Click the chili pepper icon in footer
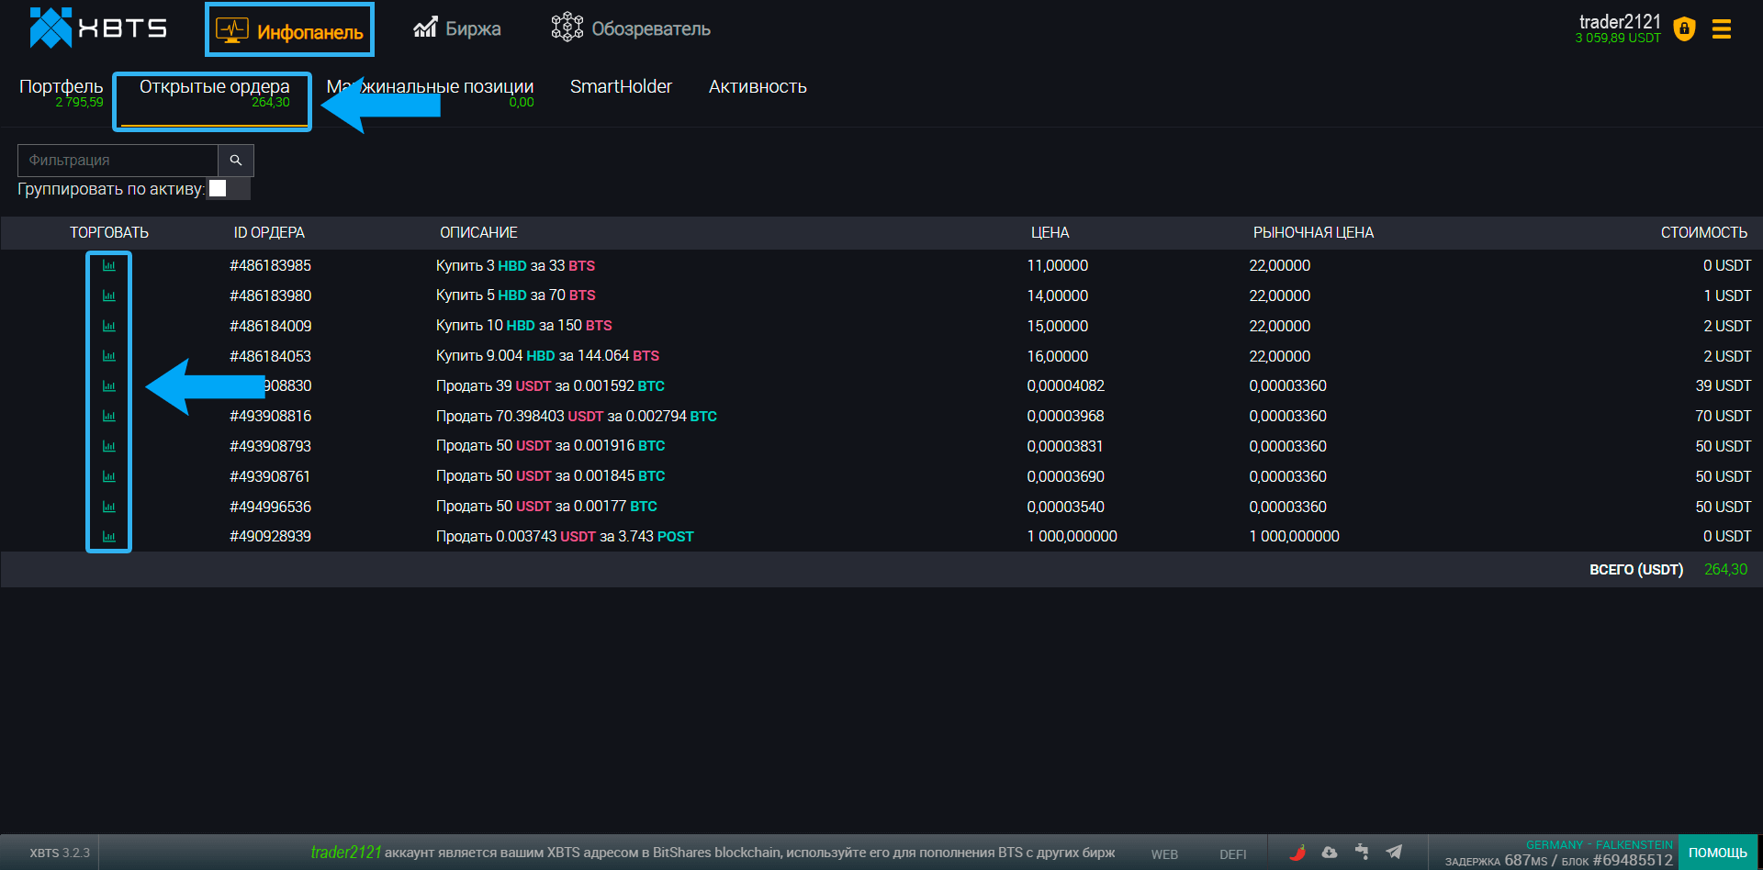Viewport: 1763px width, 870px height. point(1297,853)
